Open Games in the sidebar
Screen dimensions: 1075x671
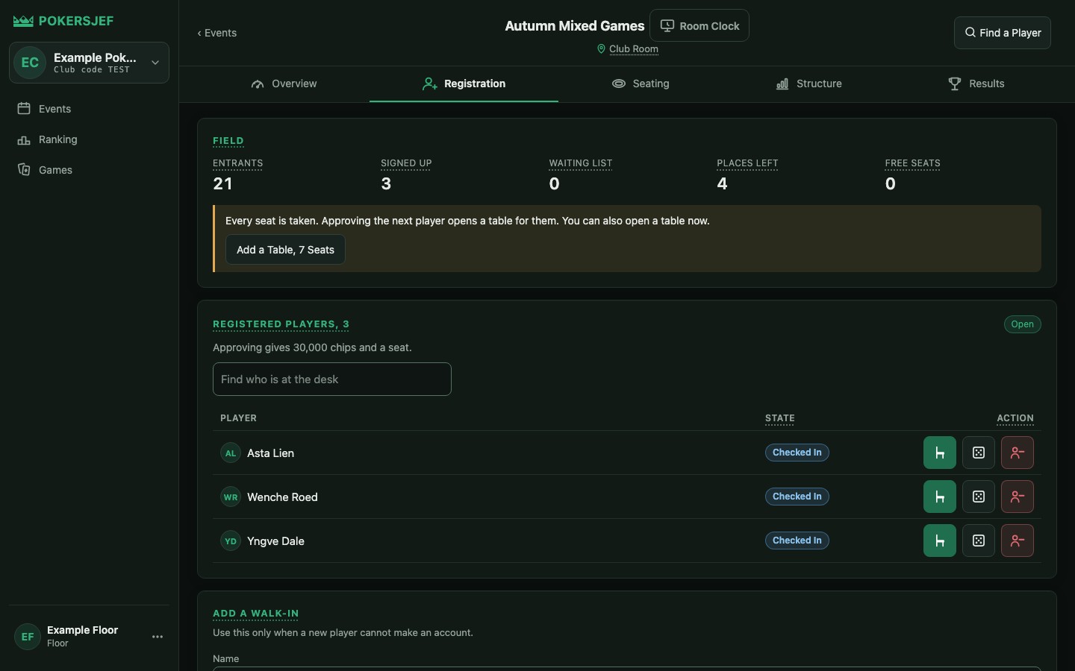[89, 170]
